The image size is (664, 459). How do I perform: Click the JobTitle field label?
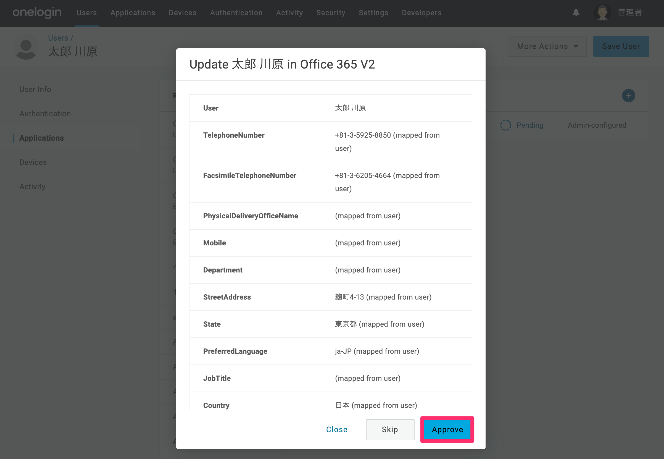217,378
